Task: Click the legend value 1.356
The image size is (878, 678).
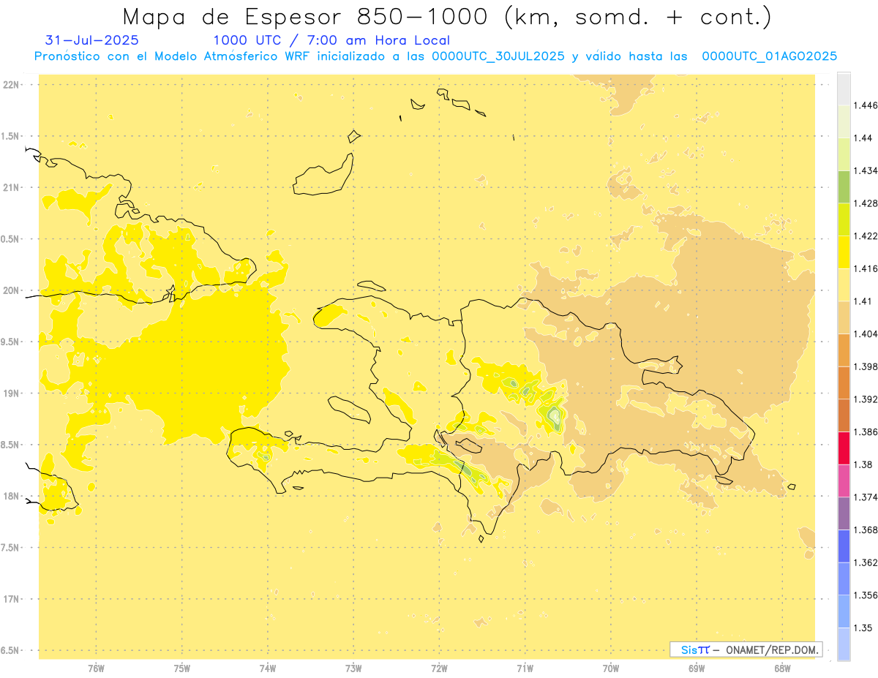Action: pos(866,595)
